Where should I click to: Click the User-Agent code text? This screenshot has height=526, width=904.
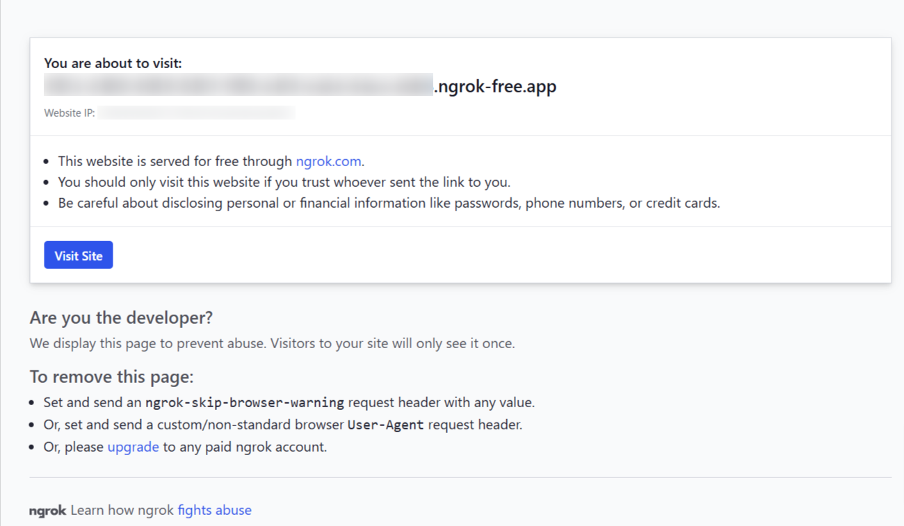(385, 425)
